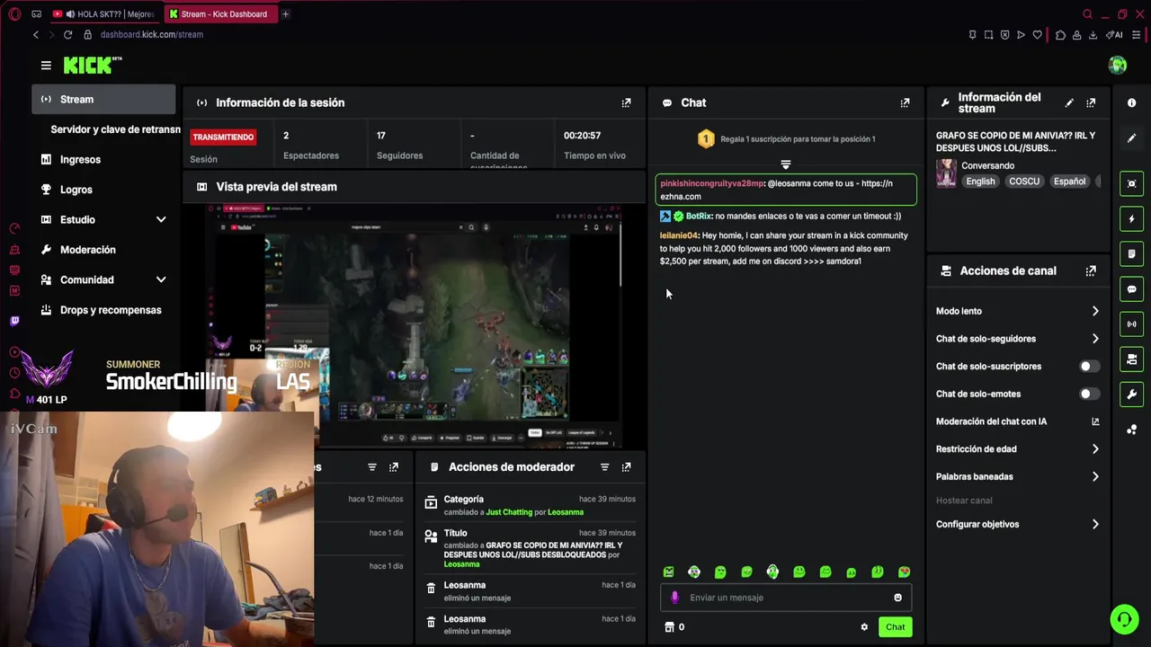Send message with green Chat button
1151x647 pixels.
coord(896,627)
